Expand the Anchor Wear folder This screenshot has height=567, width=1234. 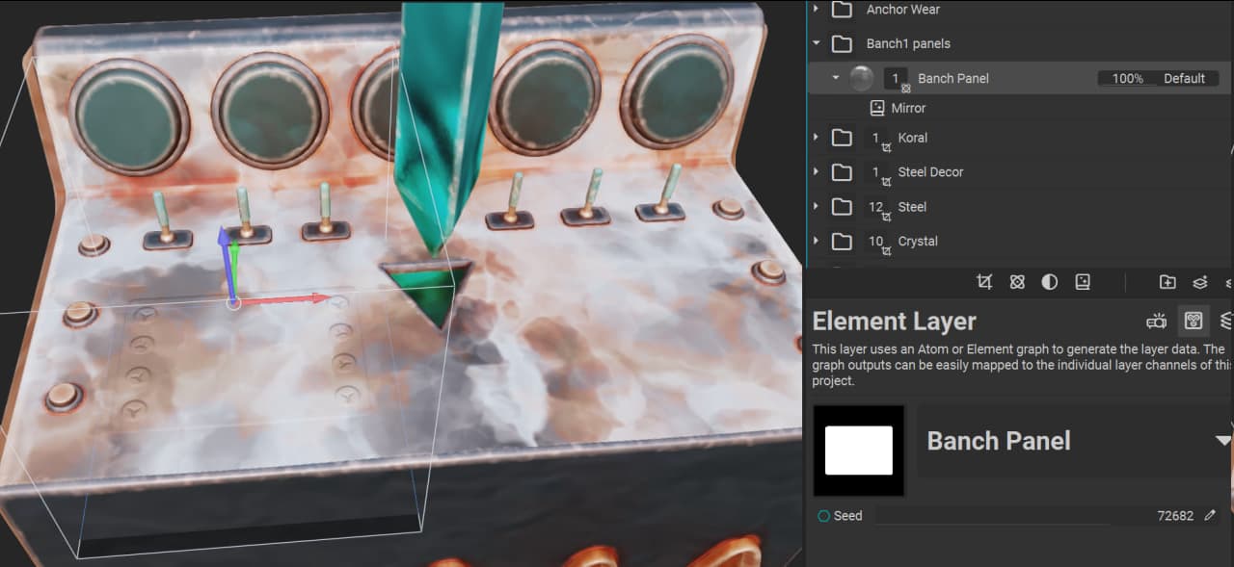click(817, 9)
